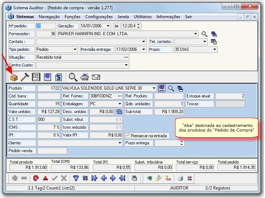Open the Contato dropdown

coord(144,42)
